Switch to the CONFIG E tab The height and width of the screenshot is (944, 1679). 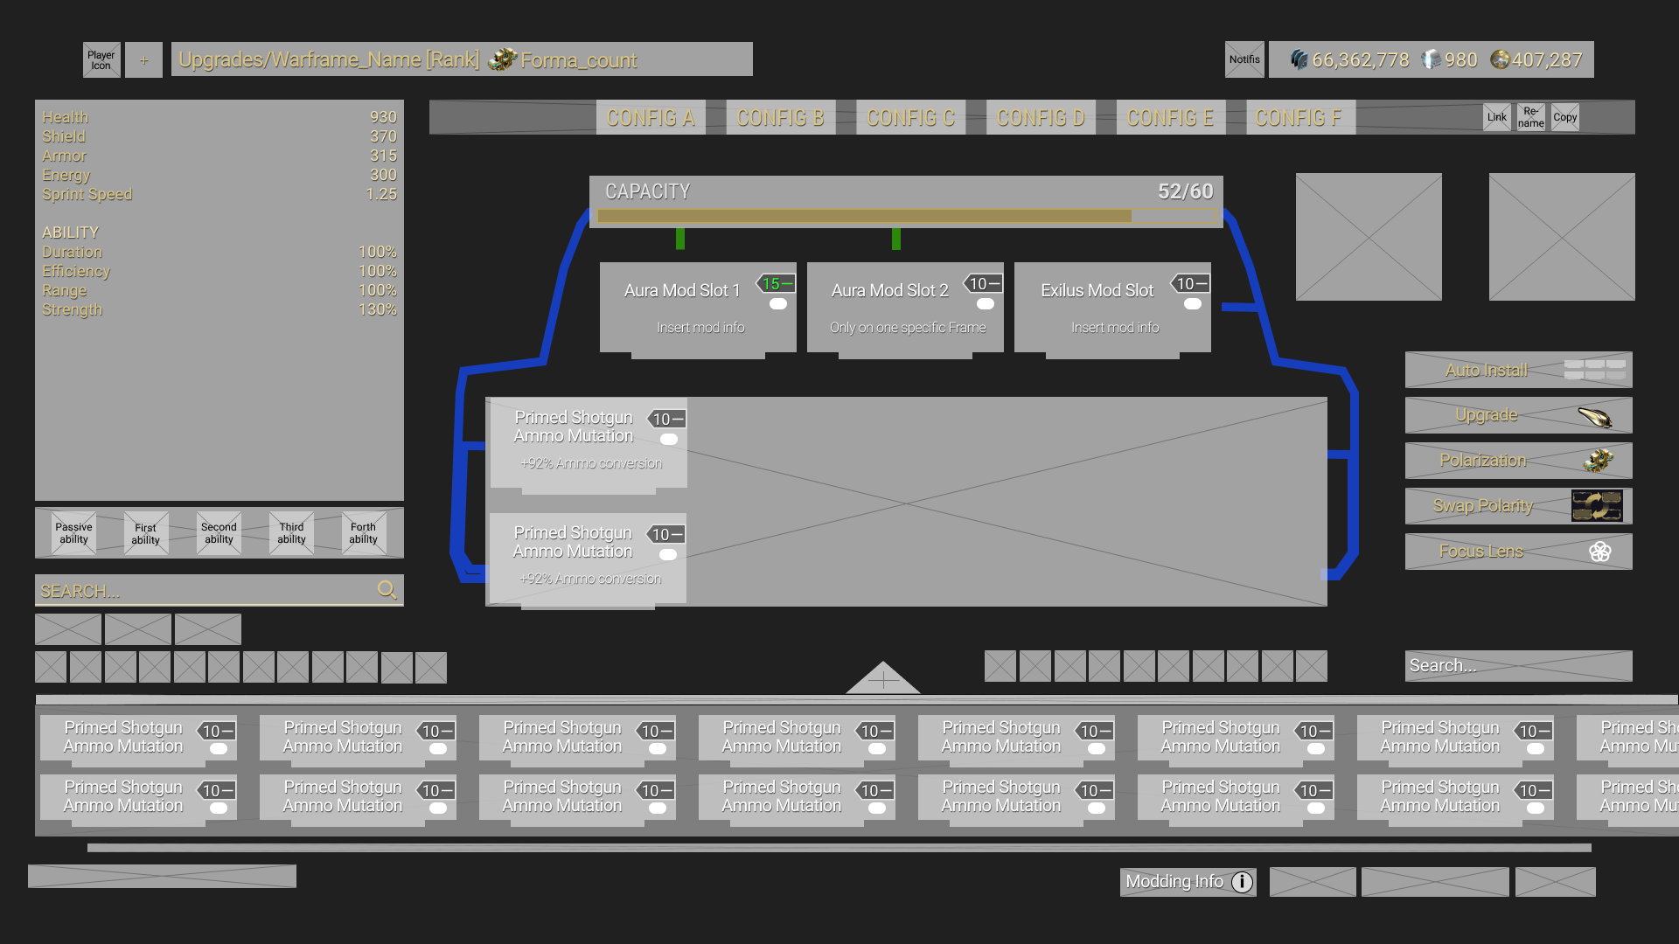1170,117
